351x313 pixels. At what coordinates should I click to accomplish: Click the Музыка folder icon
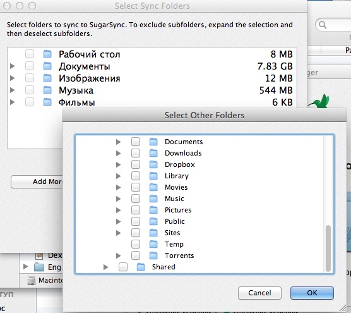point(47,90)
